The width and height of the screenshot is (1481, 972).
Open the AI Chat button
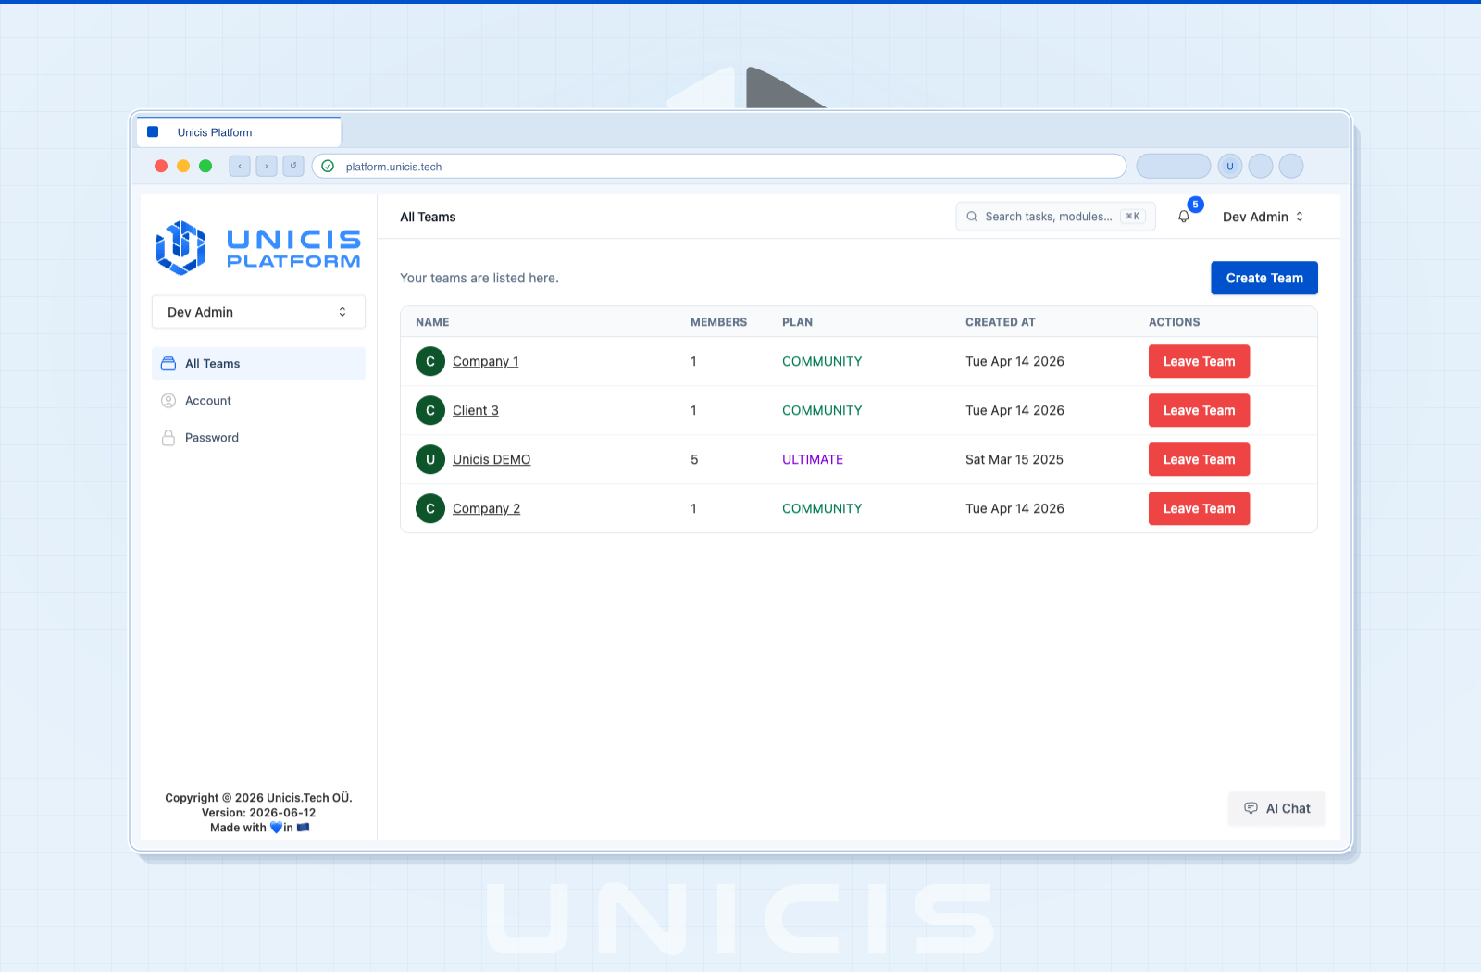point(1277,808)
